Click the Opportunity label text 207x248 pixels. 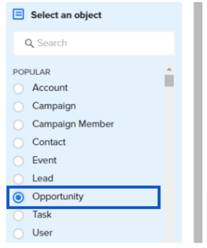(x=58, y=197)
